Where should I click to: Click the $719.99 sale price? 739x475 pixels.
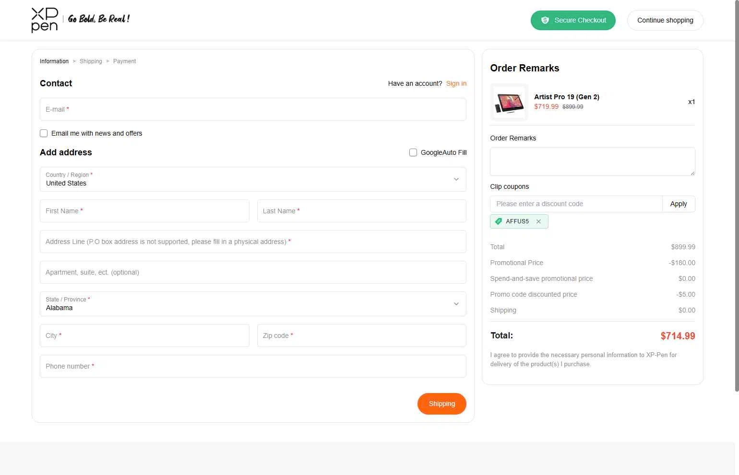pyautogui.click(x=547, y=106)
